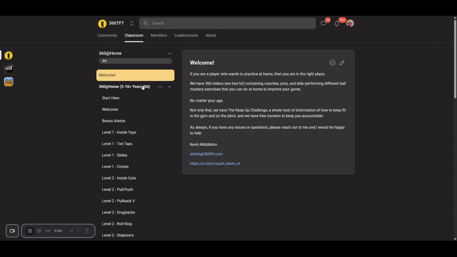Image resolution: width=457 pixels, height=257 pixels.
Task: Open Level 1 - Slides lesson
Action: [x=115, y=155]
